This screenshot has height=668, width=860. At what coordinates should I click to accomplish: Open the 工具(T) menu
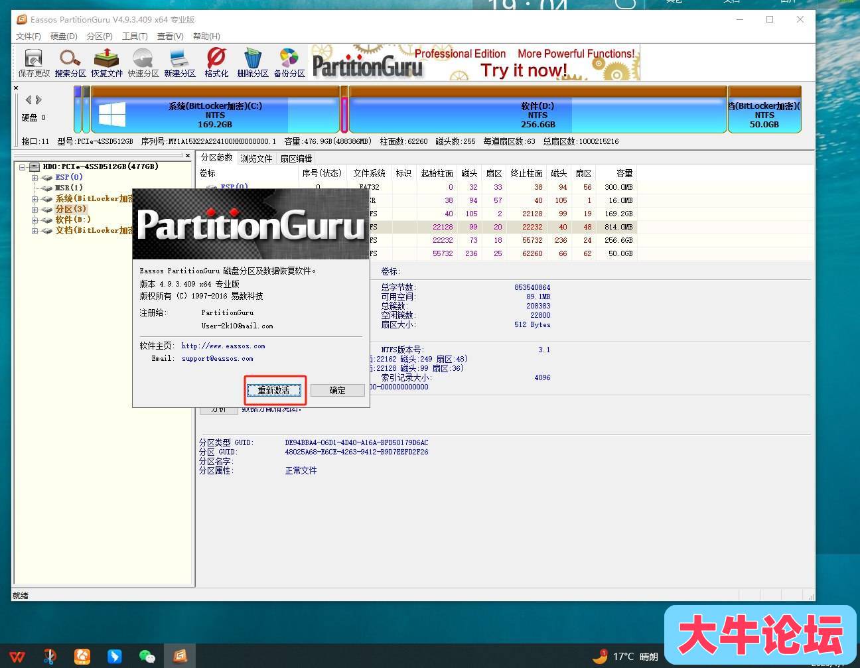pyautogui.click(x=135, y=36)
